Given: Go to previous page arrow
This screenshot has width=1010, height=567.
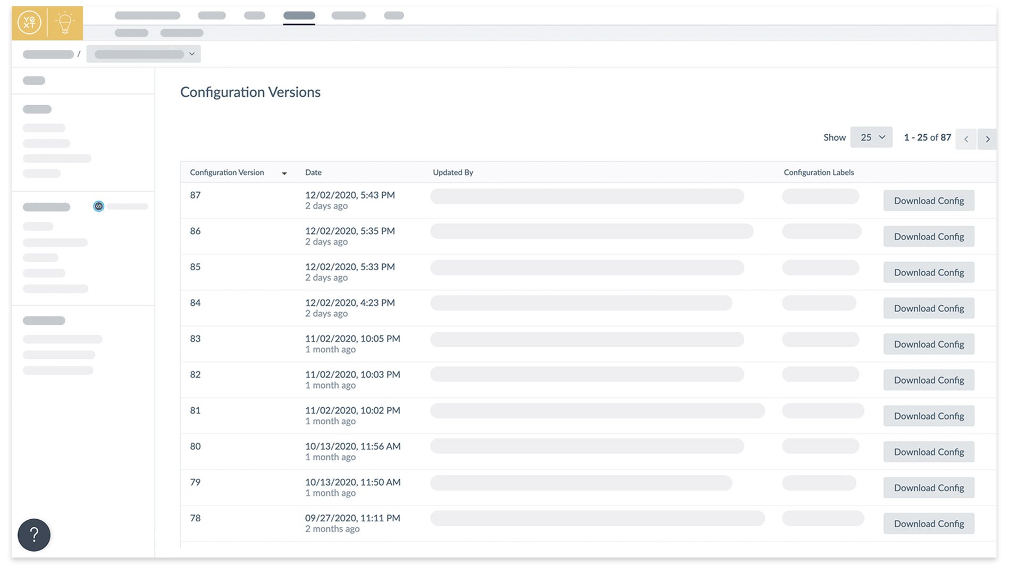Looking at the screenshot, I should (x=966, y=139).
